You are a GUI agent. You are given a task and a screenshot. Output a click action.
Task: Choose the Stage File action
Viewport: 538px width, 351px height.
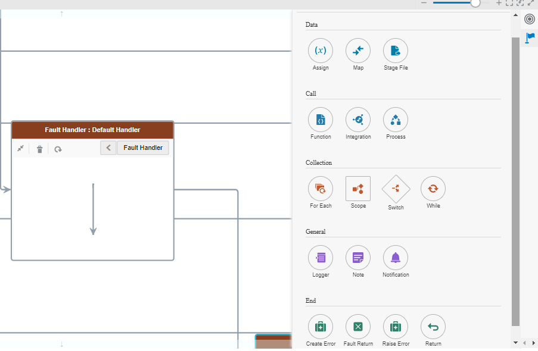(x=396, y=51)
